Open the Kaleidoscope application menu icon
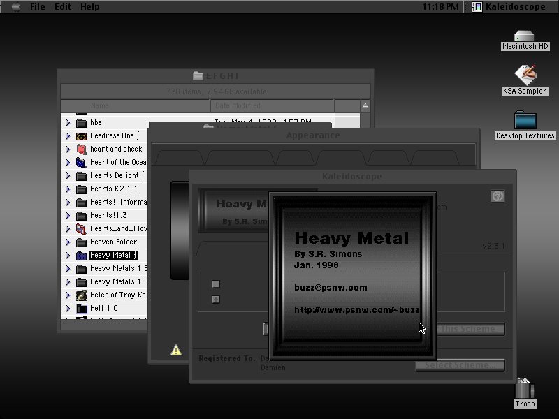559x419 pixels. click(x=477, y=7)
